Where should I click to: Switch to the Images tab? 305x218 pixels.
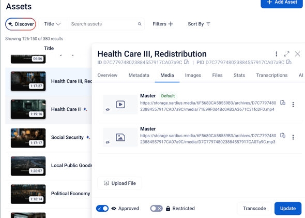click(x=193, y=75)
